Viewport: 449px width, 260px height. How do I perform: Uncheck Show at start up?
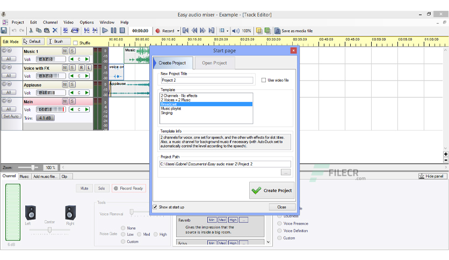click(x=155, y=207)
